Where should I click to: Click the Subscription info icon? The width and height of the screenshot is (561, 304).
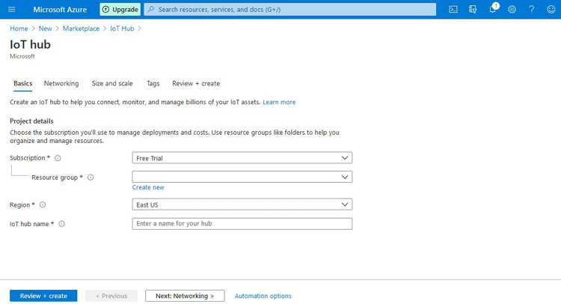(x=58, y=158)
